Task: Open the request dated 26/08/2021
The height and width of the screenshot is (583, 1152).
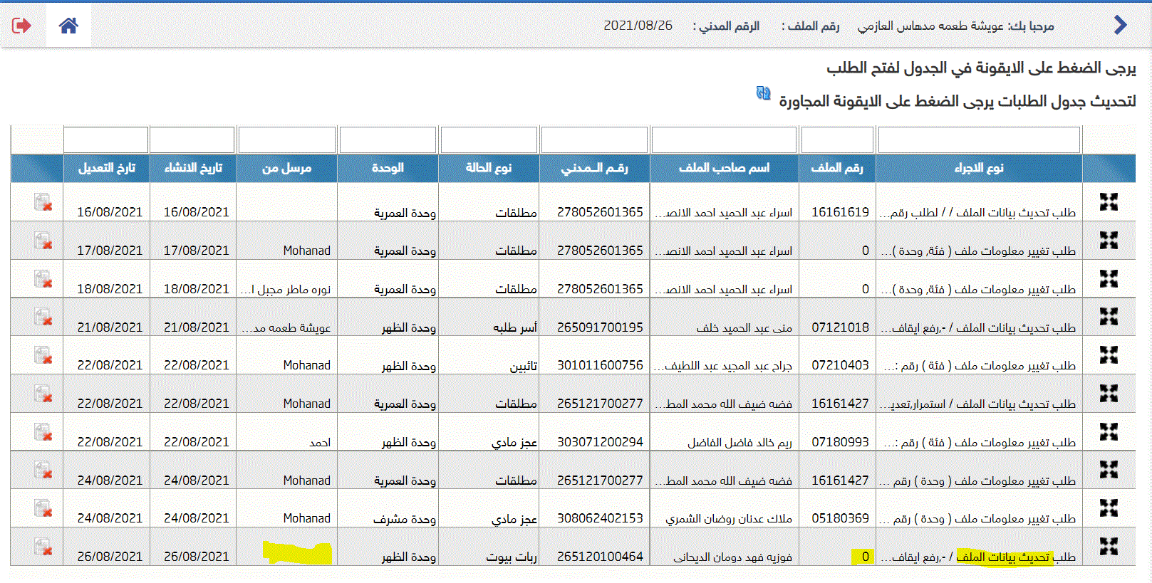Action: 1109,547
